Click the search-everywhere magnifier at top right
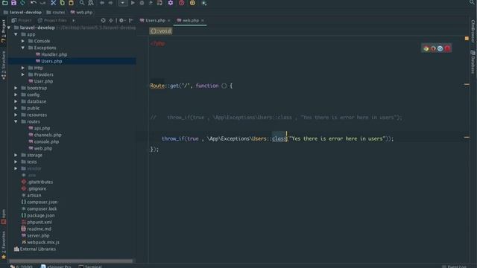 [x=472, y=2]
